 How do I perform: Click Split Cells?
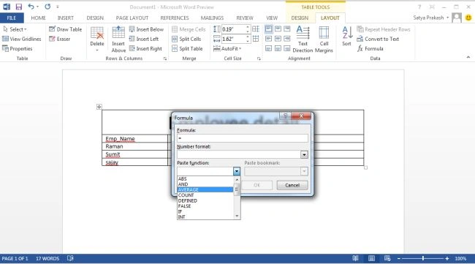(186, 39)
